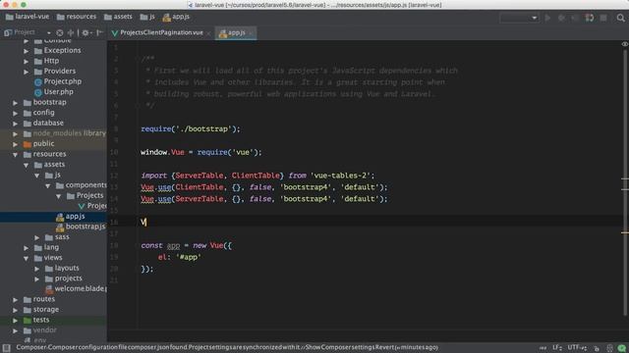Select the Projects folder in the tree
The width and height of the screenshot is (629, 353).
[x=89, y=195]
